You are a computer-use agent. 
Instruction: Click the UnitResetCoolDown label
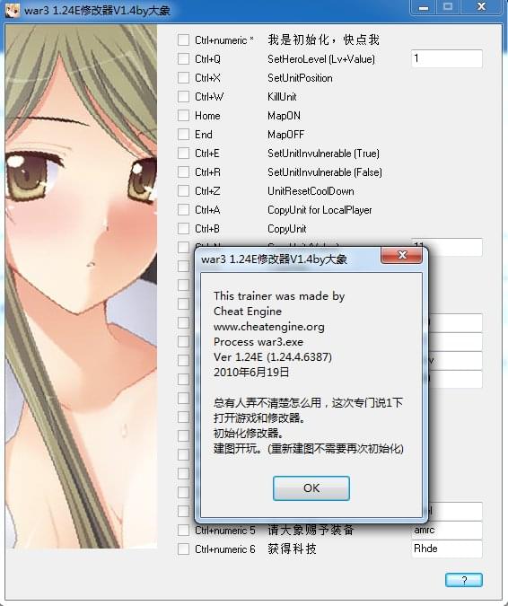click(x=311, y=191)
